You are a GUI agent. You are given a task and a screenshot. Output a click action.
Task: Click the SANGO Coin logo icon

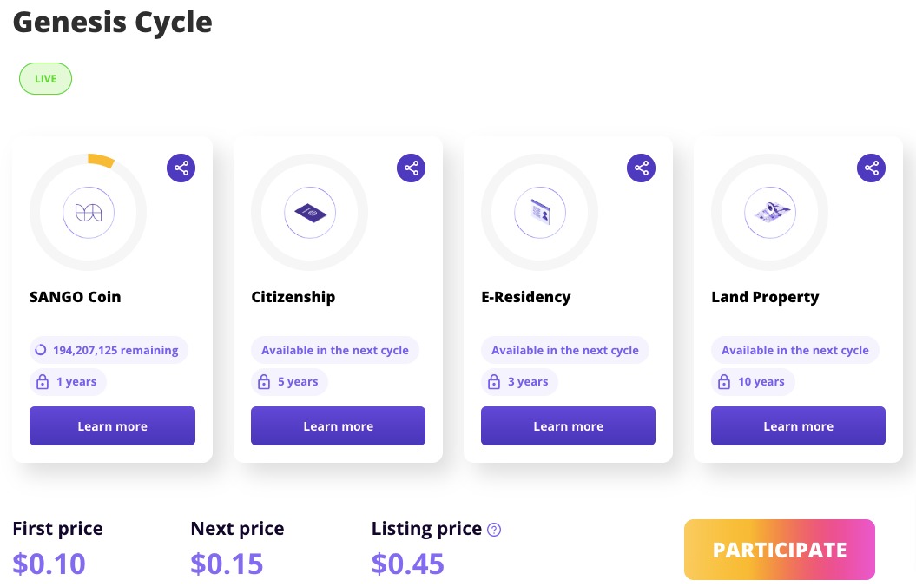(x=89, y=212)
